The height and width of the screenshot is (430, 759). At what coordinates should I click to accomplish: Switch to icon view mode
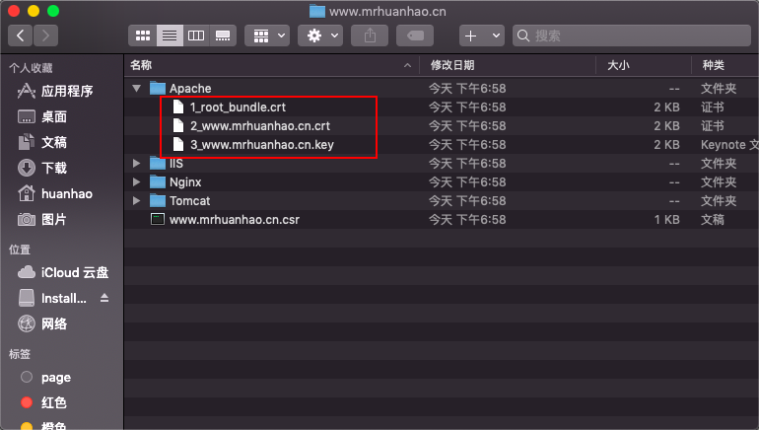click(143, 36)
